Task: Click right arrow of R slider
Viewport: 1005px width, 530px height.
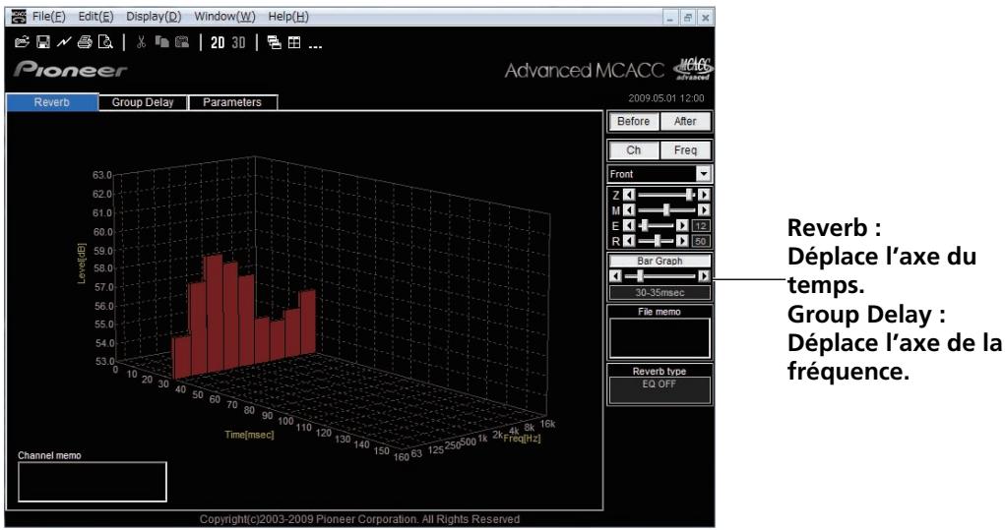Action: click(682, 241)
